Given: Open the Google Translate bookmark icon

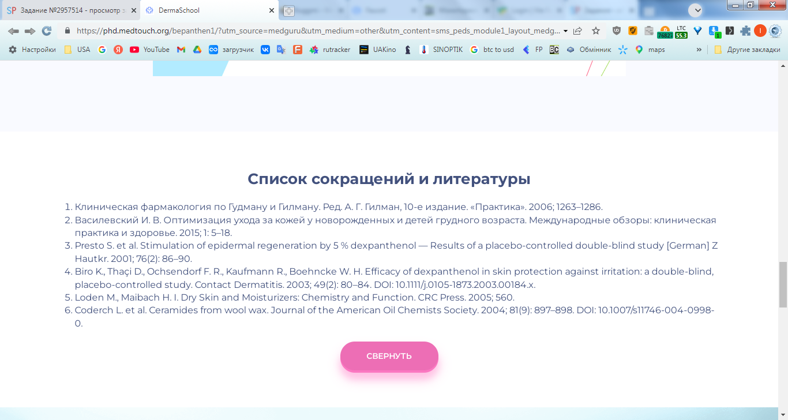Looking at the screenshot, I should tap(282, 50).
